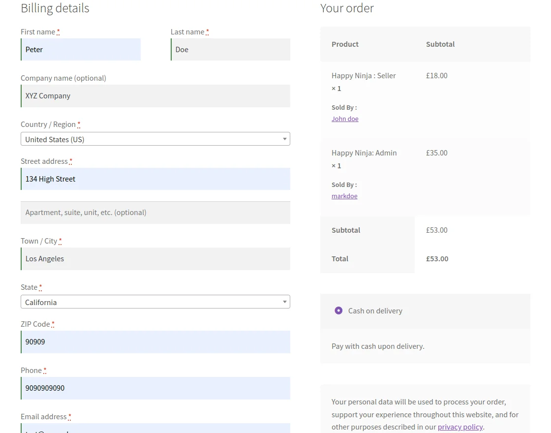Click the Billing details heading
Image resolution: width=551 pixels, height=433 pixels.
coord(55,8)
